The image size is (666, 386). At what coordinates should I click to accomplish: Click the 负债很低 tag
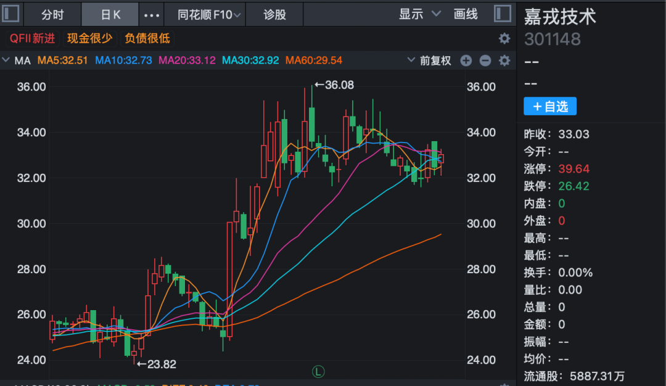pyautogui.click(x=147, y=38)
